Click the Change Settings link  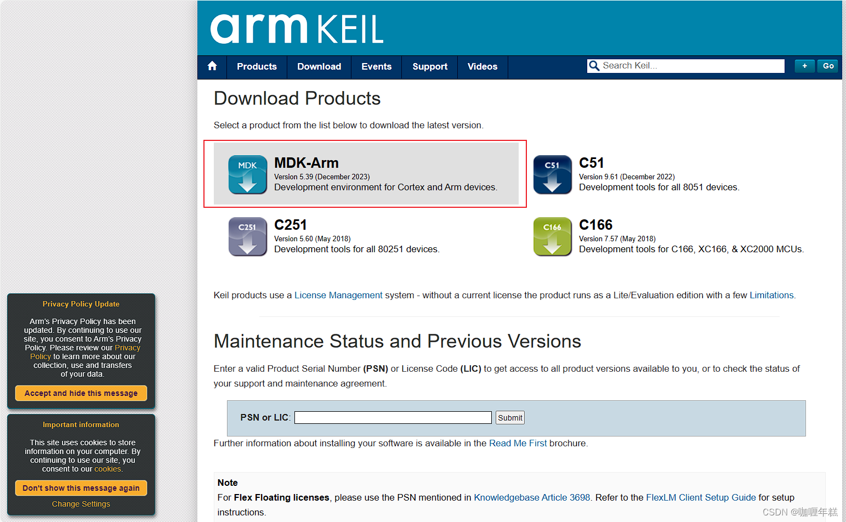[81, 504]
